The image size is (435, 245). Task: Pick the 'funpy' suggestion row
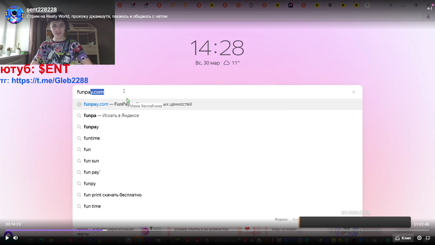[217, 184]
